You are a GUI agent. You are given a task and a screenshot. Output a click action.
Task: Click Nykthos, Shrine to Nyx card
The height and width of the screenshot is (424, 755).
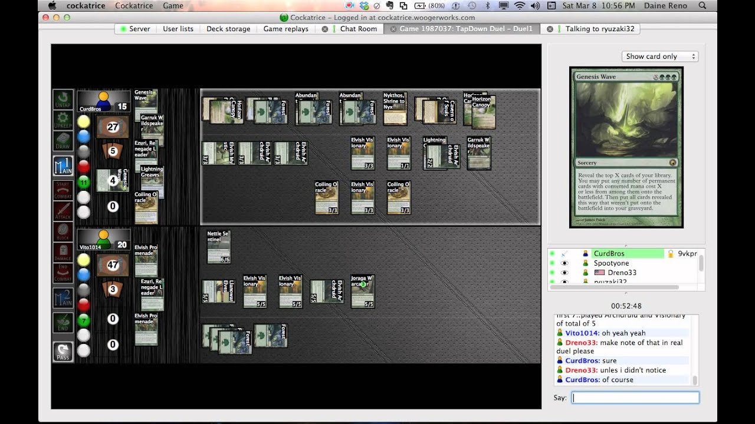395,108
